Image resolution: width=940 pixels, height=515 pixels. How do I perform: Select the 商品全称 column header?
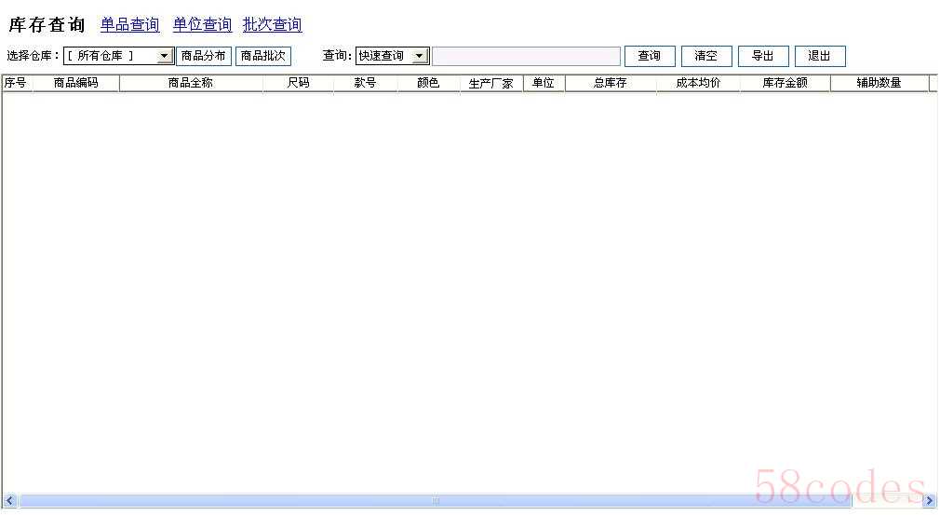pyautogui.click(x=191, y=83)
